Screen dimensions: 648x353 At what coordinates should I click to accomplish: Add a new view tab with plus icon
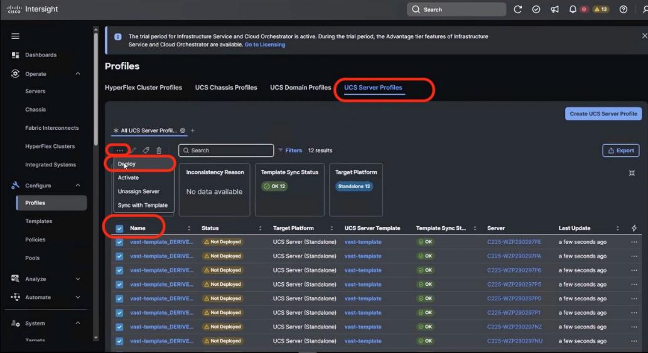[193, 130]
